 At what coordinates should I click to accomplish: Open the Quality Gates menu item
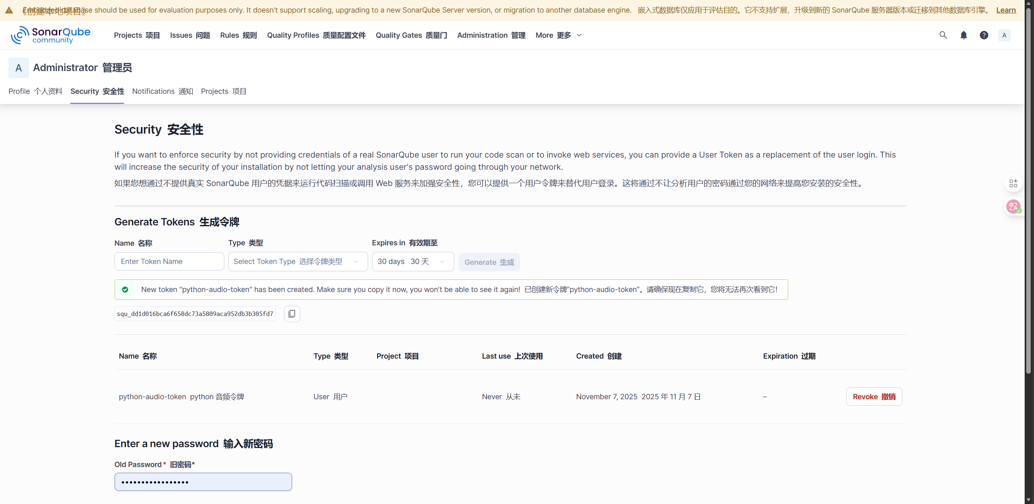pyautogui.click(x=411, y=35)
